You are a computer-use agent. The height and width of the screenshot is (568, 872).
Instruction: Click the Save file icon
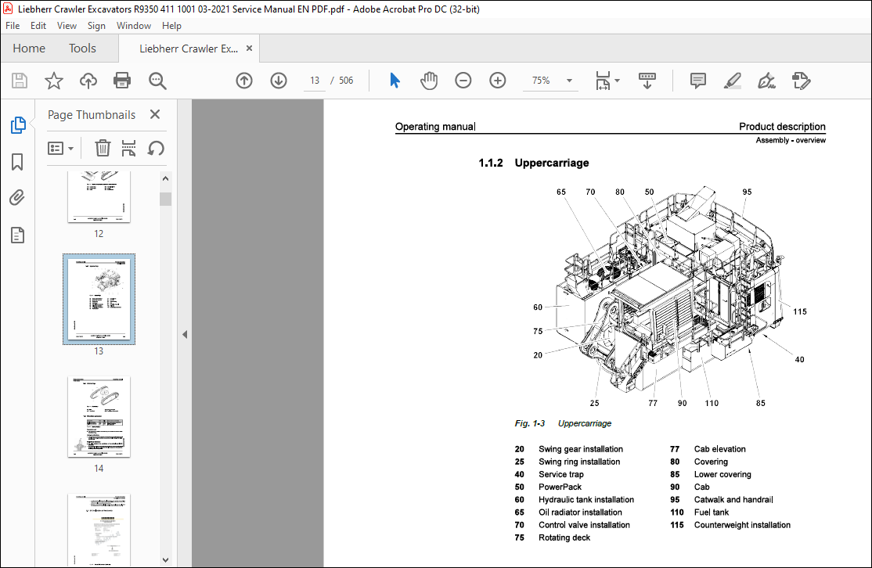[20, 81]
